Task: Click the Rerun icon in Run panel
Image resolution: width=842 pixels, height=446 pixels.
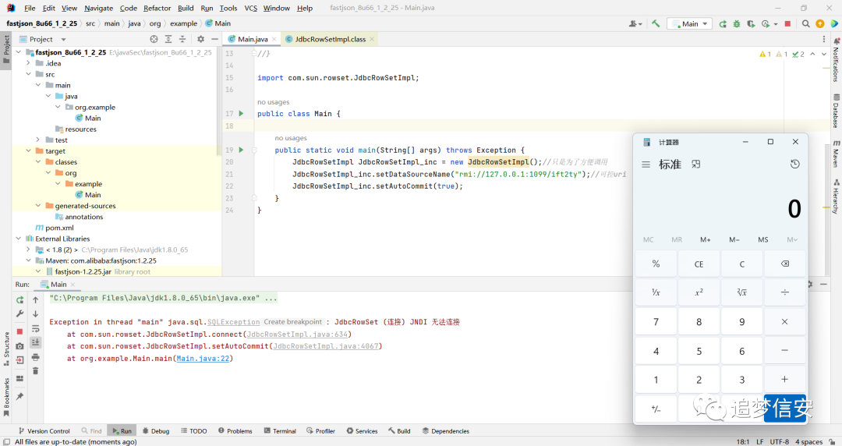Action: click(x=19, y=300)
